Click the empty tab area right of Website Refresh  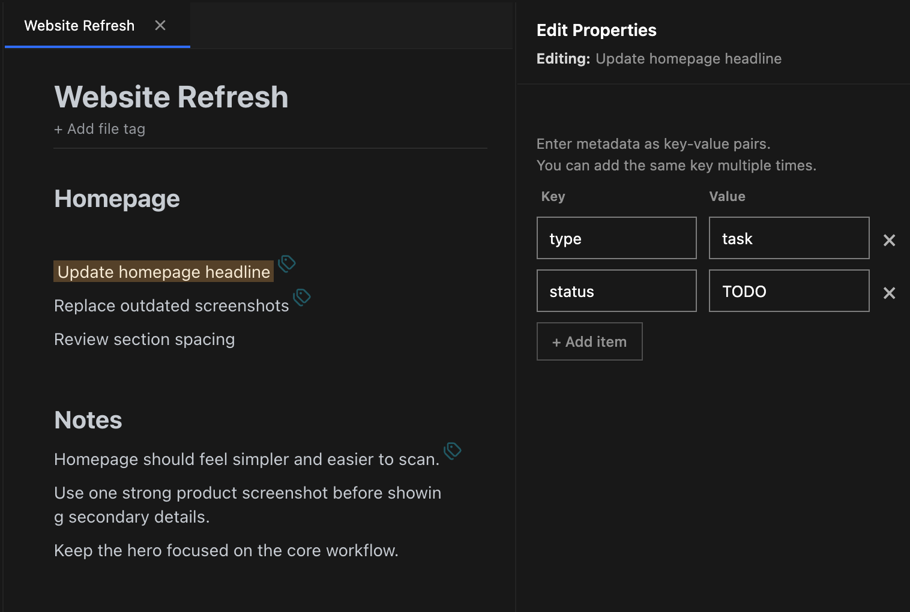point(348,25)
